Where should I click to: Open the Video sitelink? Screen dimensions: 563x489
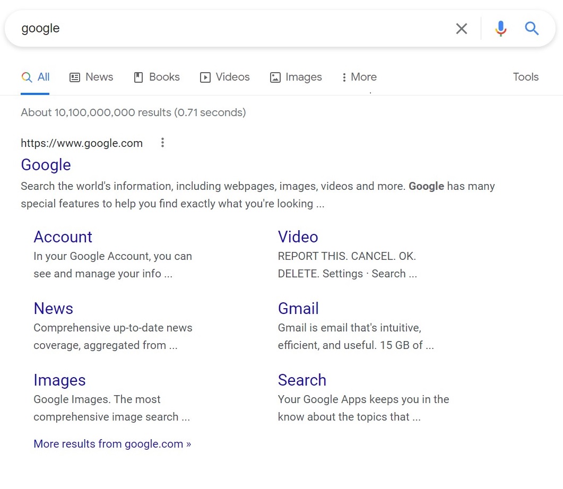click(298, 237)
